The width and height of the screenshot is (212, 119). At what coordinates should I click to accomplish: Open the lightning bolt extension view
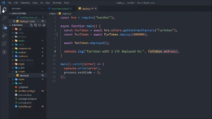4,52
